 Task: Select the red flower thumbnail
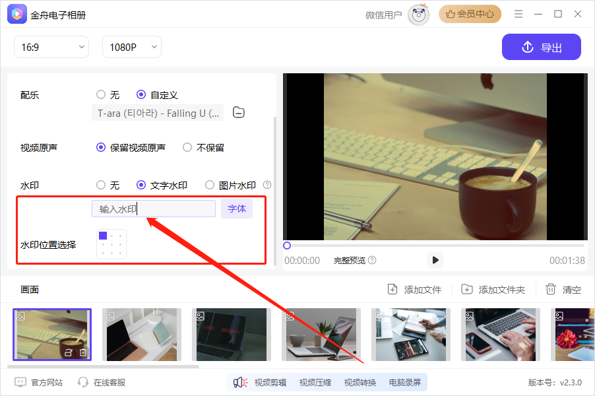click(x=573, y=335)
